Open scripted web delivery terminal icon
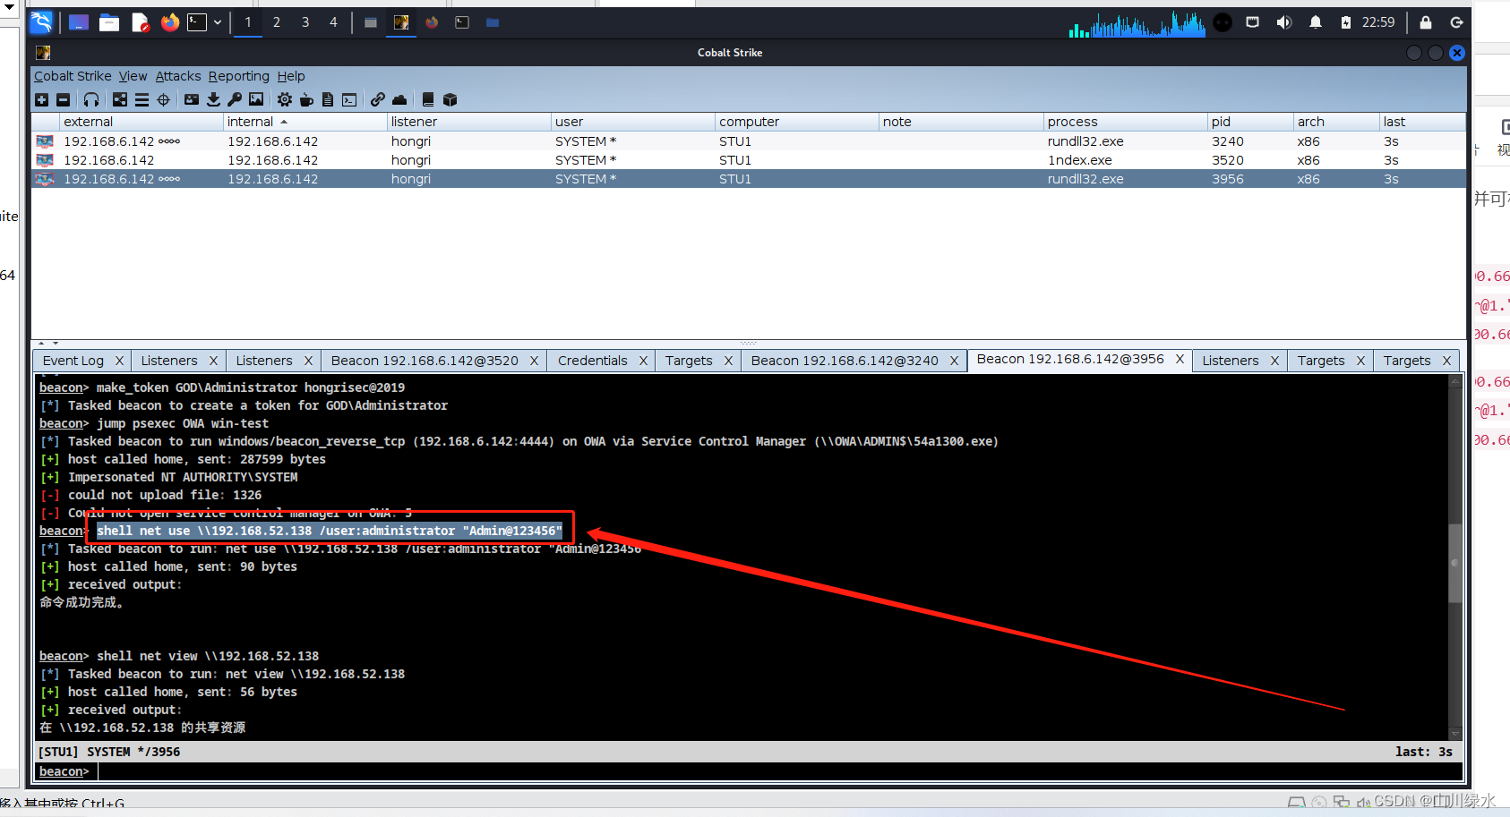Image resolution: width=1510 pixels, height=817 pixels. pyautogui.click(x=349, y=99)
